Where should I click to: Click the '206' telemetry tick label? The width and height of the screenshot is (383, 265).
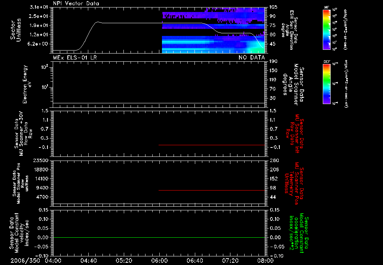[274, 170]
